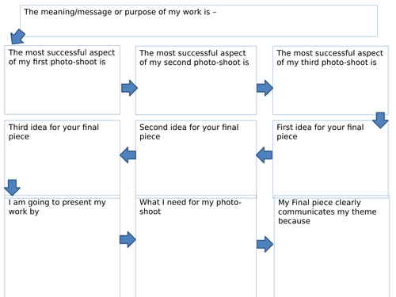396x297 pixels.
Task: Click the arrow between second and third photo-shoot boxes
Action: (x=265, y=88)
